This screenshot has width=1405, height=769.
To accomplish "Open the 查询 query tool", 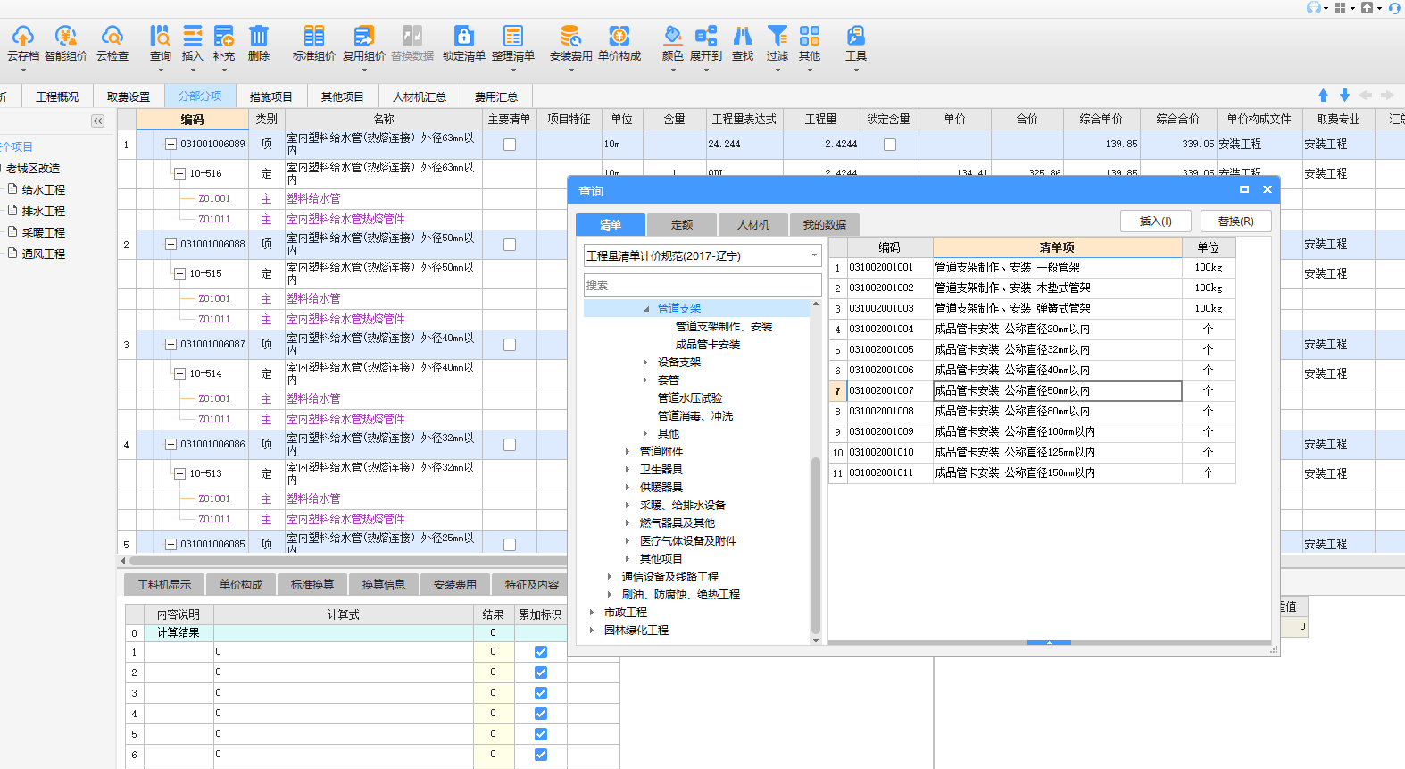I will (161, 37).
